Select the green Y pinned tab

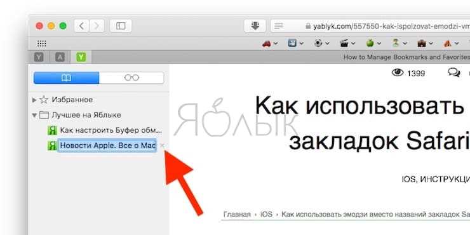click(81, 57)
